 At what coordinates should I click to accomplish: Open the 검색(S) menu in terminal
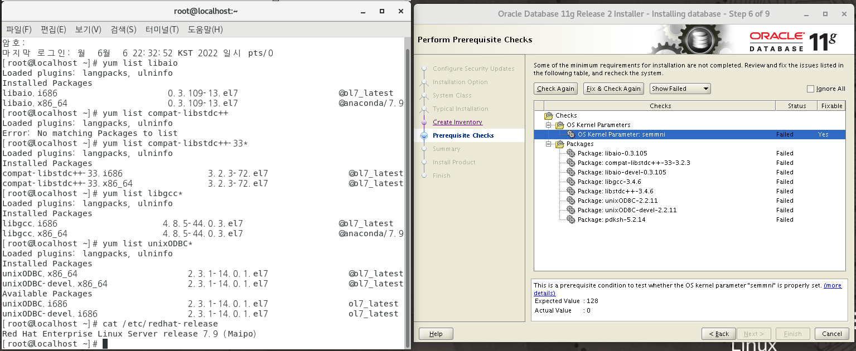point(123,29)
